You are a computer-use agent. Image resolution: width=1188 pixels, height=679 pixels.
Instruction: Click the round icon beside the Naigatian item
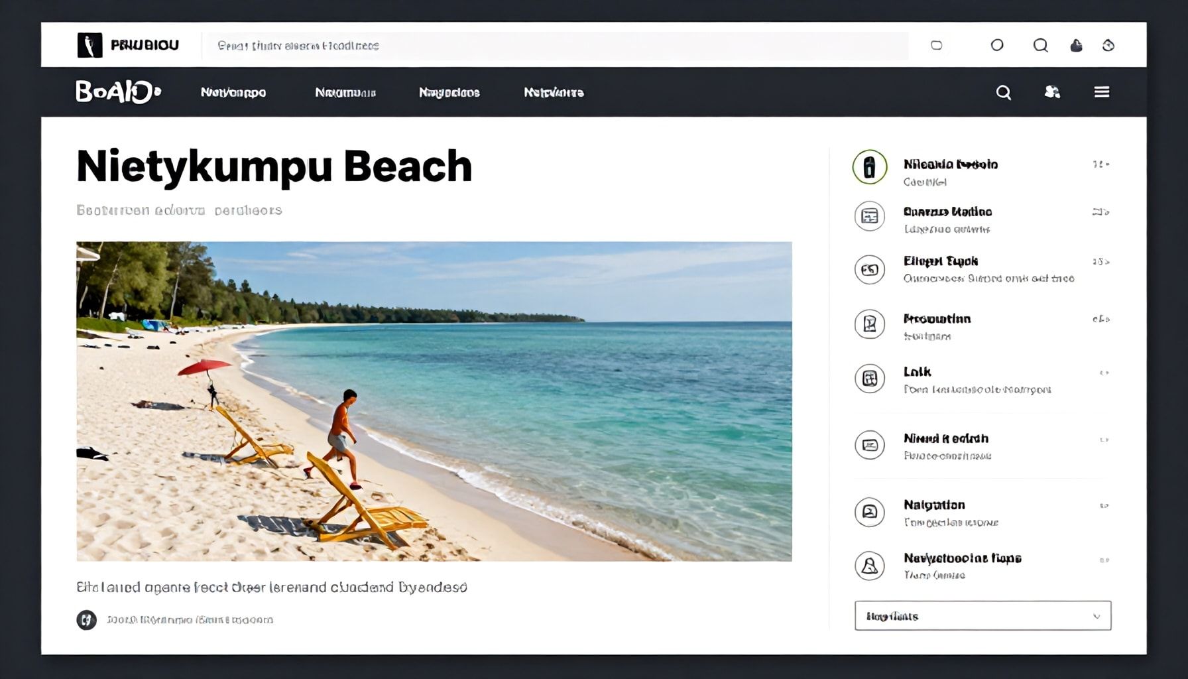[869, 512]
